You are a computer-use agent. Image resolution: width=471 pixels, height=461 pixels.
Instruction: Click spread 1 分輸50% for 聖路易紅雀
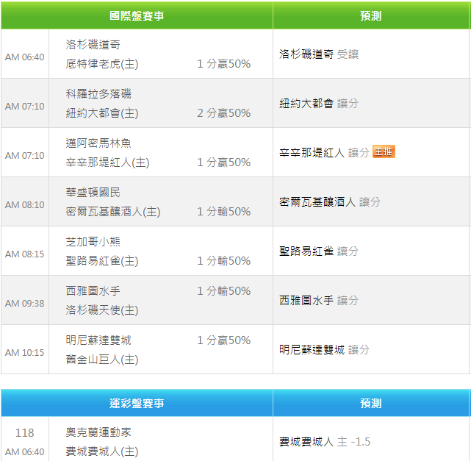click(x=224, y=261)
